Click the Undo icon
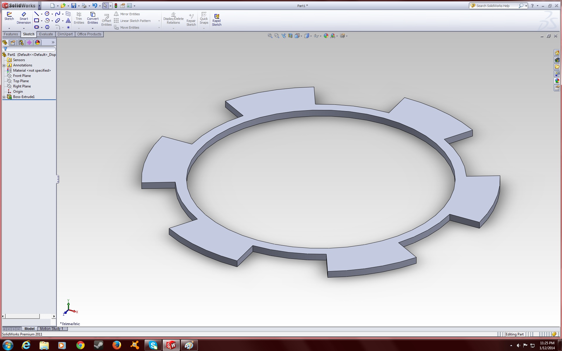The height and width of the screenshot is (351, 562). pyautogui.click(x=95, y=6)
